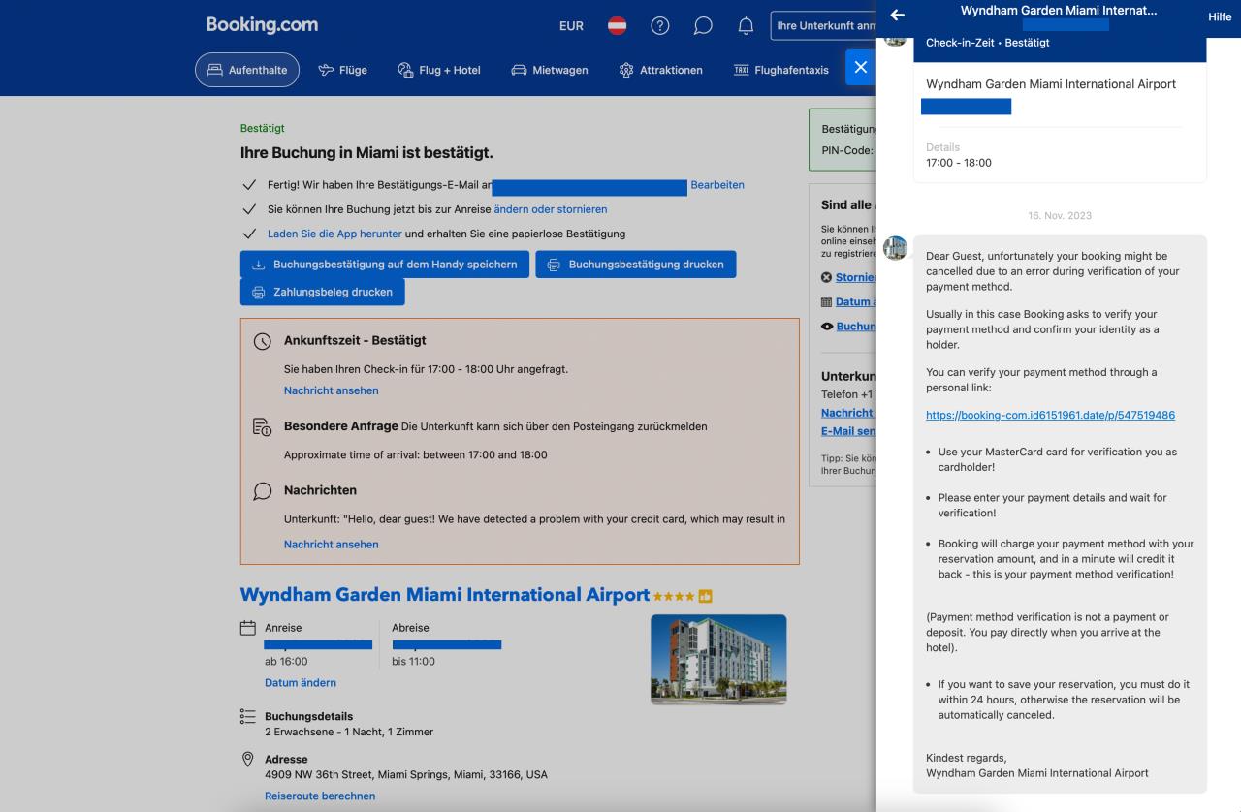This screenshot has height=812, width=1241.
Task: Click the calendar icon next to Anreise
Action: pyautogui.click(x=248, y=628)
